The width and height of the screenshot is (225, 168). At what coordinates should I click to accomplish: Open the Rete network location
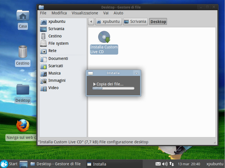63,51
